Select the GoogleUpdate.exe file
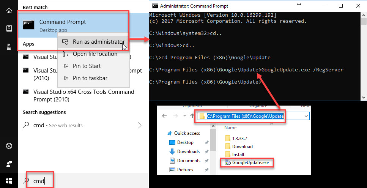This screenshot has width=367, height=188. pos(247,163)
